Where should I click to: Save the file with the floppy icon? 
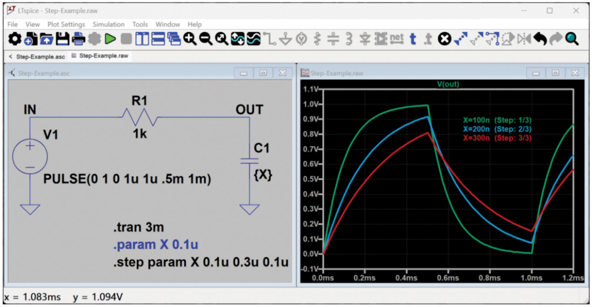62,38
